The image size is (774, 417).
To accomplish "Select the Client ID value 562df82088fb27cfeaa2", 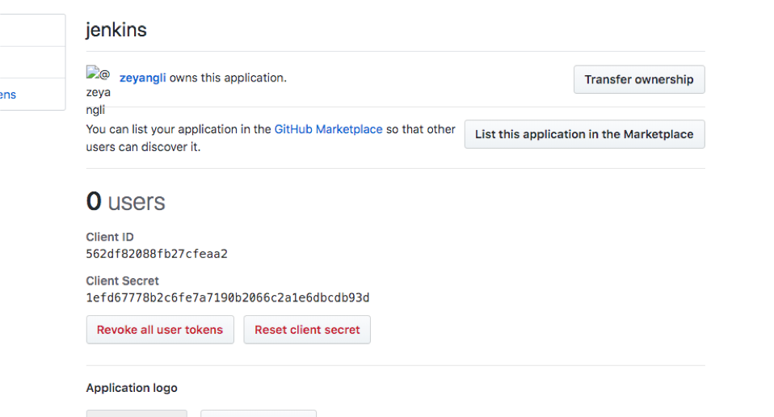I will (x=157, y=254).
